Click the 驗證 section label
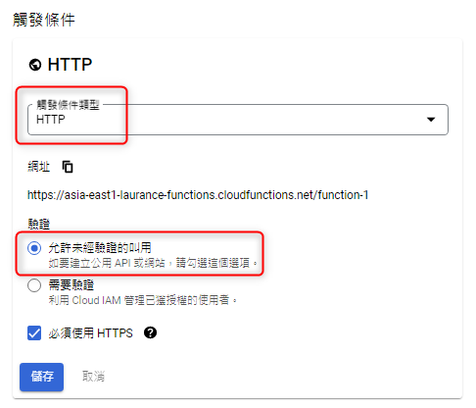The image size is (476, 408). click(x=39, y=225)
